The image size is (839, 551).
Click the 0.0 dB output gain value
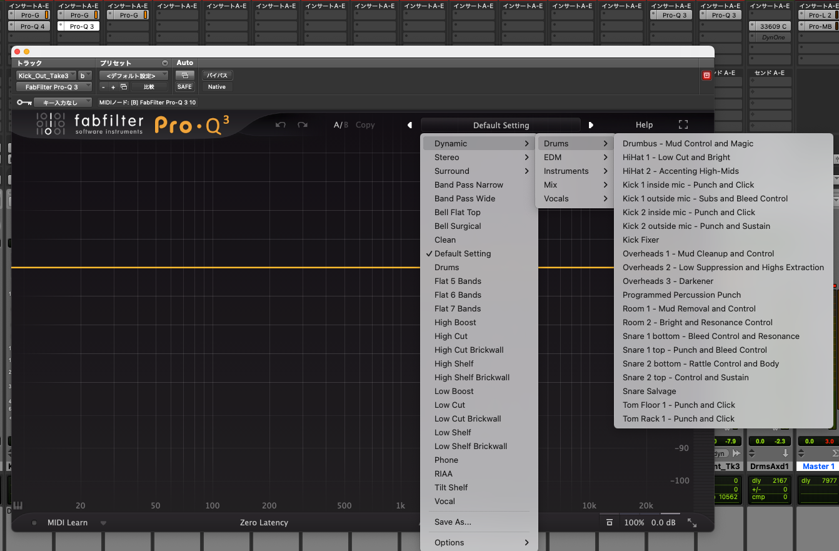point(663,523)
